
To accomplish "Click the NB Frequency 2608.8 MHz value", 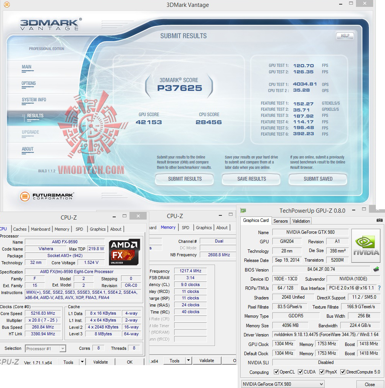I will coord(219,255).
